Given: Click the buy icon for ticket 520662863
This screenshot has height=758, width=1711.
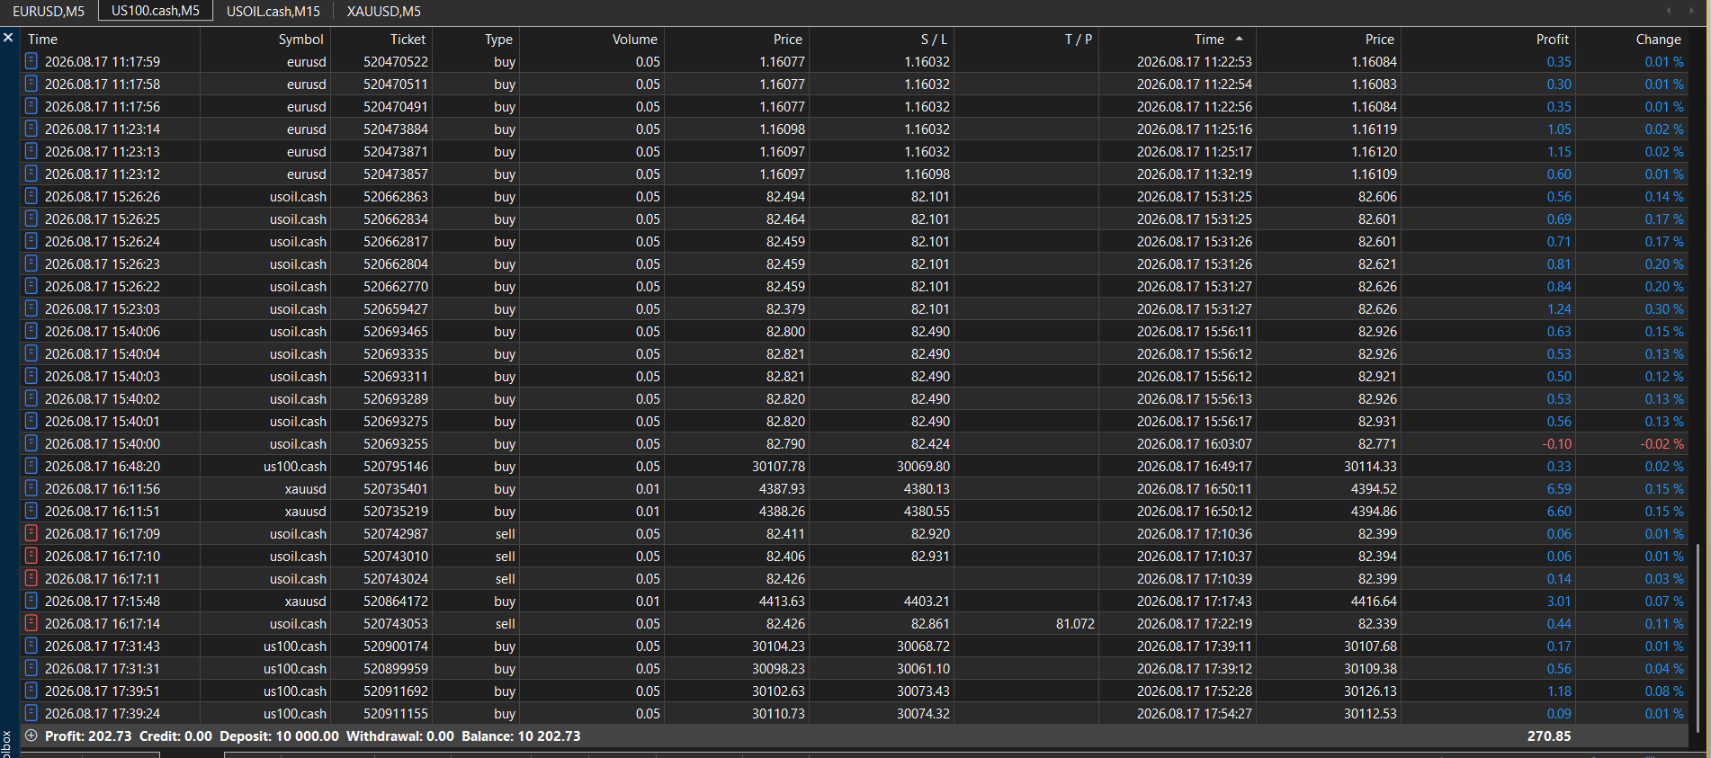Looking at the screenshot, I should [x=31, y=196].
